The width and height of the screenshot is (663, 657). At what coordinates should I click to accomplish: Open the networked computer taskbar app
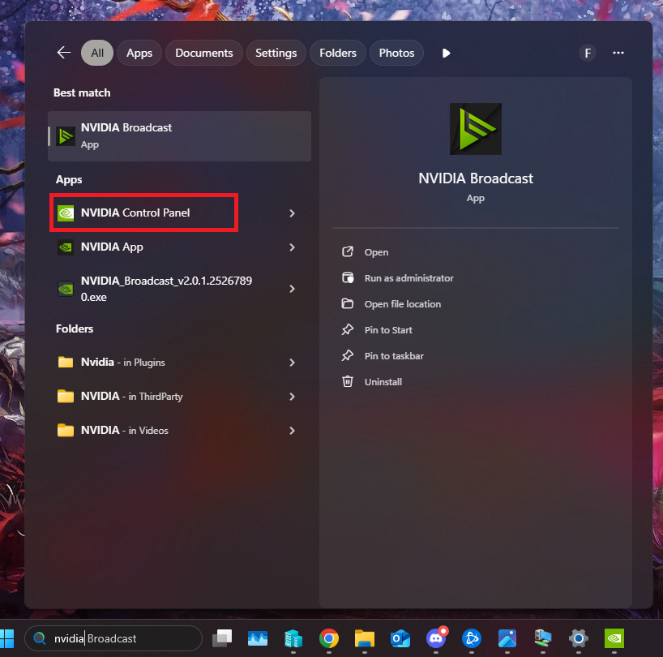coord(543,638)
